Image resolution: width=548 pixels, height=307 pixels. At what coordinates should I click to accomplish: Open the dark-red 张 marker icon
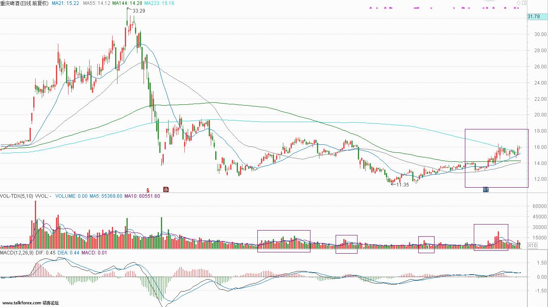[x=166, y=190]
